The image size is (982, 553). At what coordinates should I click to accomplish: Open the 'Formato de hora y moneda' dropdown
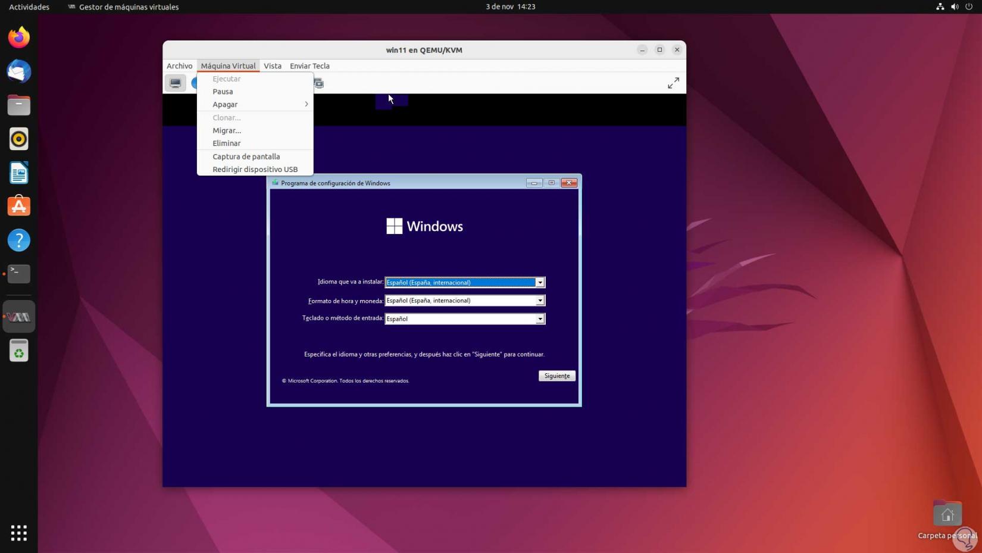coord(539,301)
